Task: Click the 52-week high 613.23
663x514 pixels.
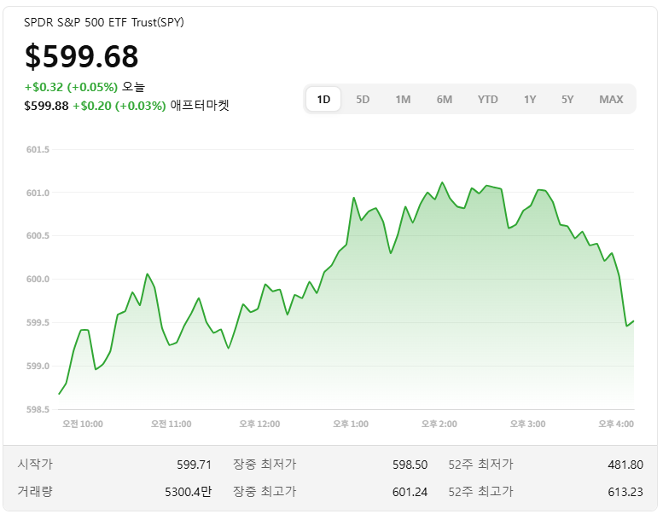Action: pyautogui.click(x=625, y=492)
